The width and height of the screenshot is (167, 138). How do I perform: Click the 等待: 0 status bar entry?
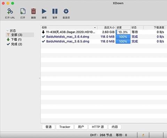click(121, 135)
